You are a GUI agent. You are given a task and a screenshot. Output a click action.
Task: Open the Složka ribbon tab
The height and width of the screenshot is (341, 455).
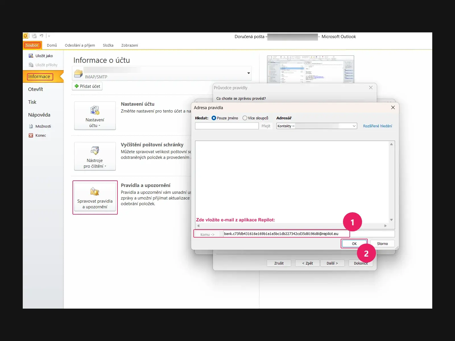click(x=108, y=45)
